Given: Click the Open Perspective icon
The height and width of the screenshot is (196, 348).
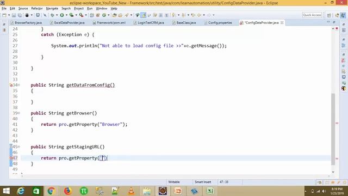Looking at the screenshot, I should [x=329, y=15].
